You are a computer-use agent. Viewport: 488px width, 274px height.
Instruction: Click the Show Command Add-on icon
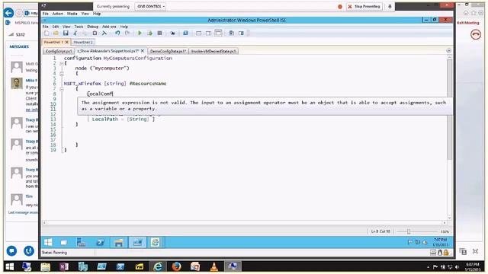coord(241,33)
